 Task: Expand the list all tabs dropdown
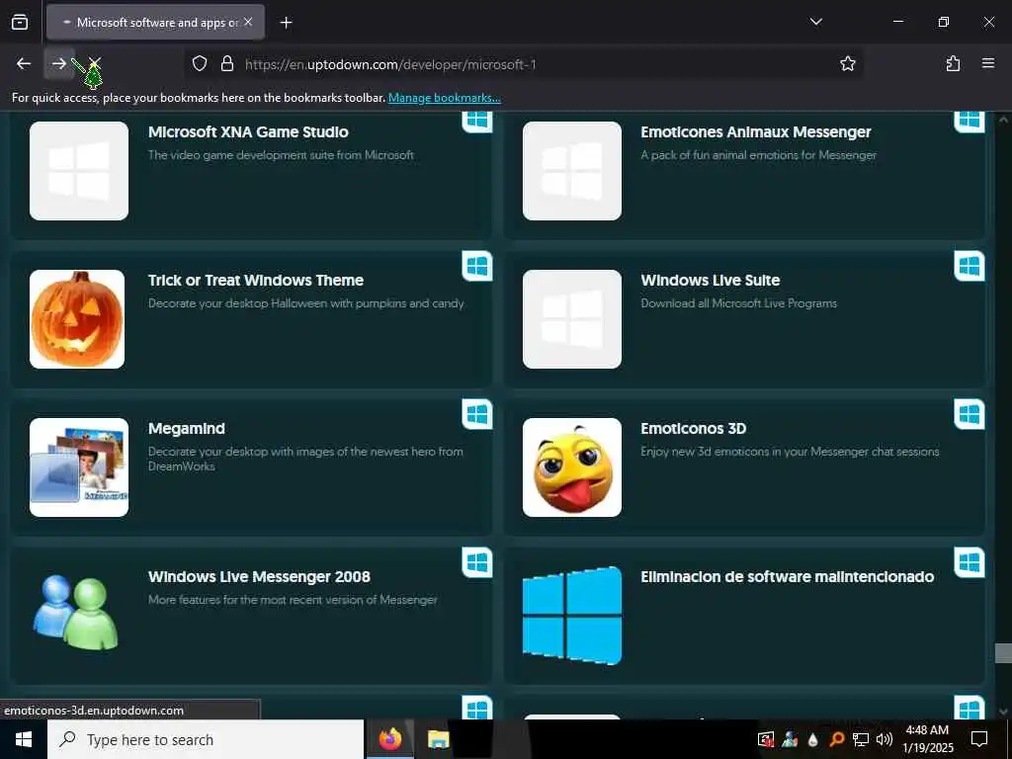tap(815, 22)
